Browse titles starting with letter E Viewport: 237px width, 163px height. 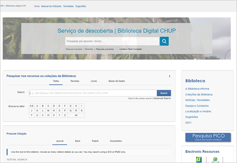59,106
